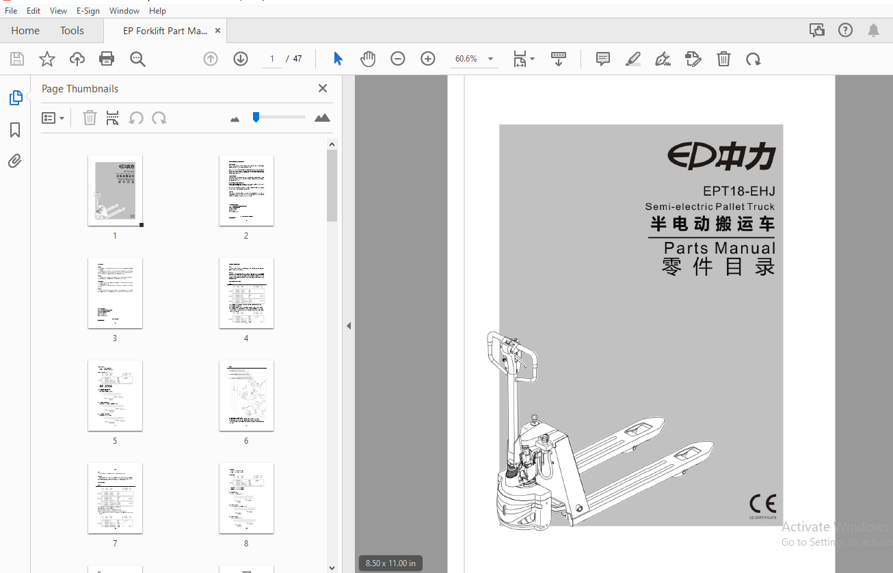
Task: Click the 8.50 x 11.00 in page size label
Action: (x=390, y=563)
